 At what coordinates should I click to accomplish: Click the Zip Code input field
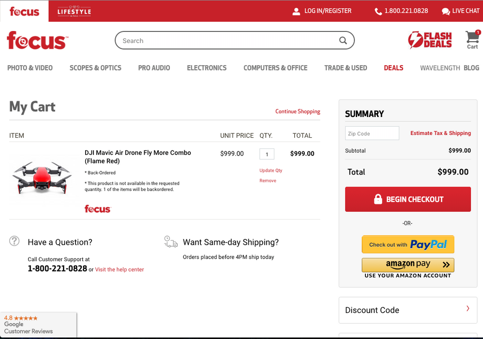[x=372, y=133]
